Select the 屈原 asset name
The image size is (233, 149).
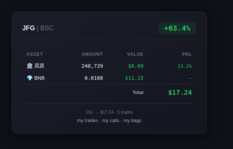pos(39,66)
